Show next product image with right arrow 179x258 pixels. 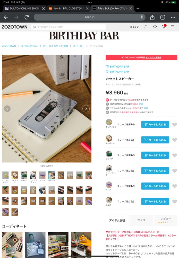coord(86,109)
